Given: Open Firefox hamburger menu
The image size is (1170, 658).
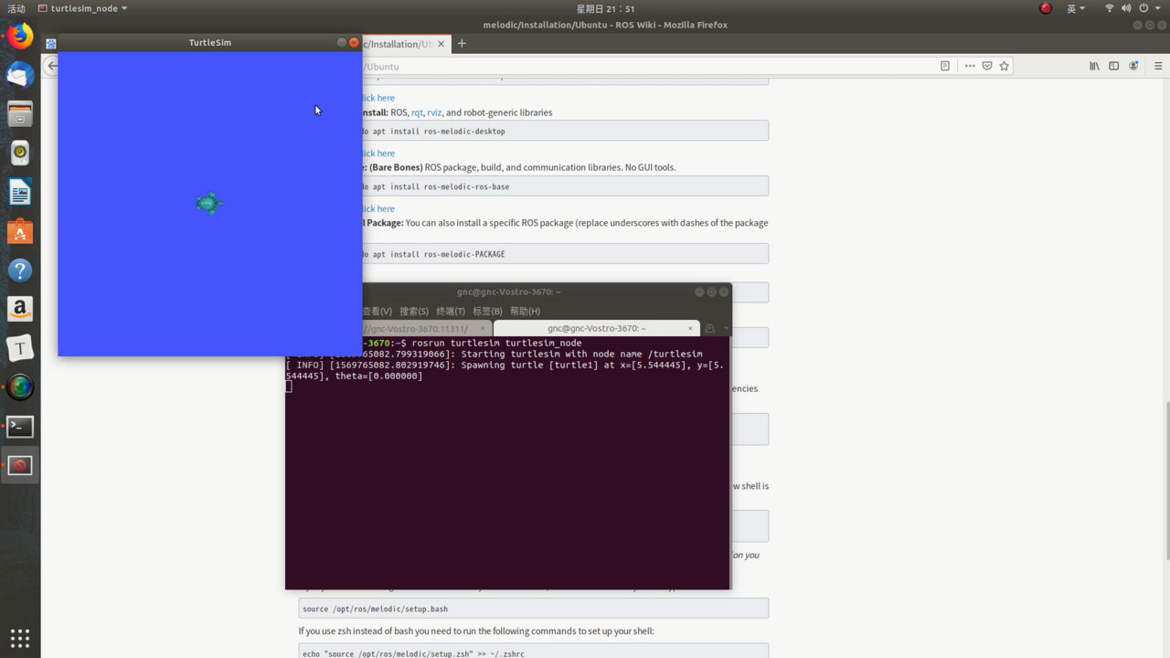Looking at the screenshot, I should [1158, 66].
